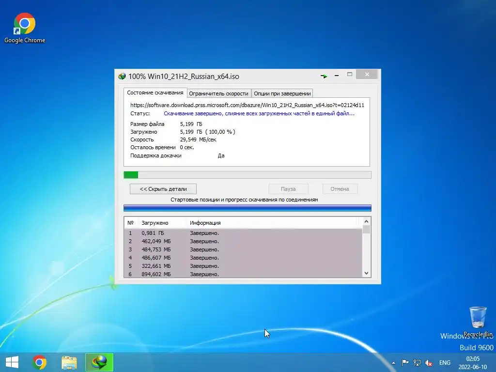Select connection row 1 with 0,981 ГБ
The image size is (496, 372).
coord(243,233)
